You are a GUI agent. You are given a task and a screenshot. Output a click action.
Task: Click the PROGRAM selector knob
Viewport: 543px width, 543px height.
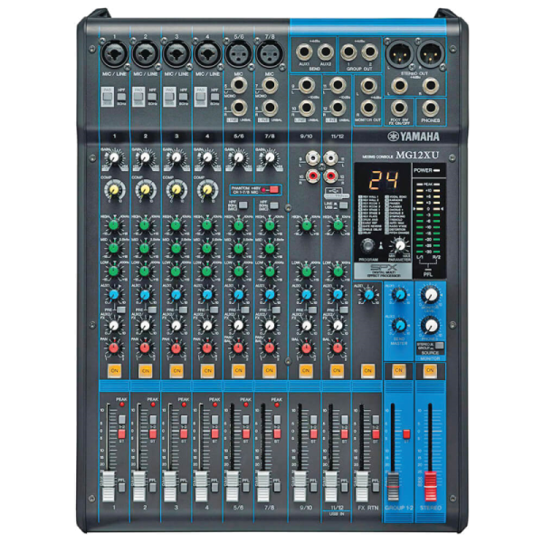367,245
